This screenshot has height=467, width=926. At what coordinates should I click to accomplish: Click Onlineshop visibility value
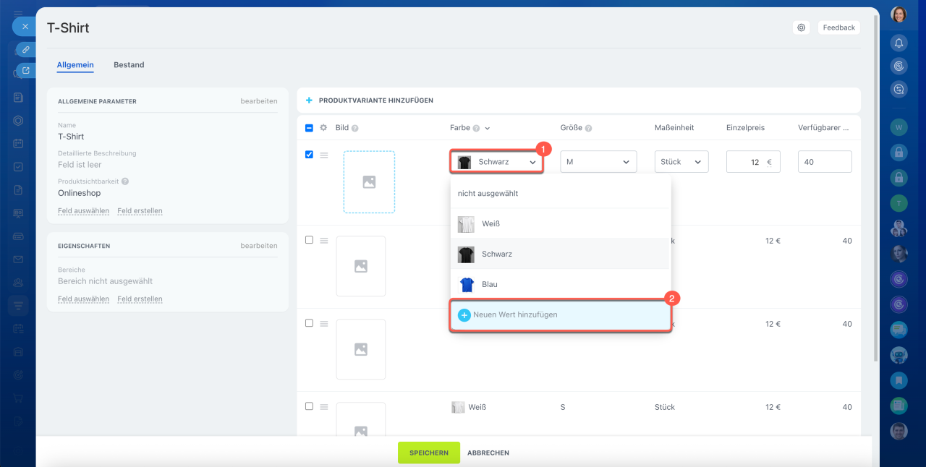[80, 193]
